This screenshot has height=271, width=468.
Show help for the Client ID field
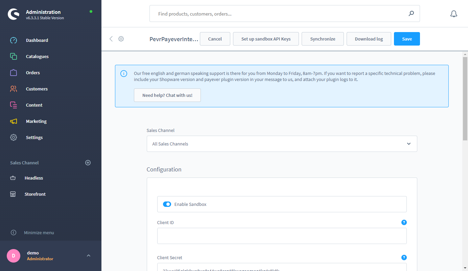[404, 222]
